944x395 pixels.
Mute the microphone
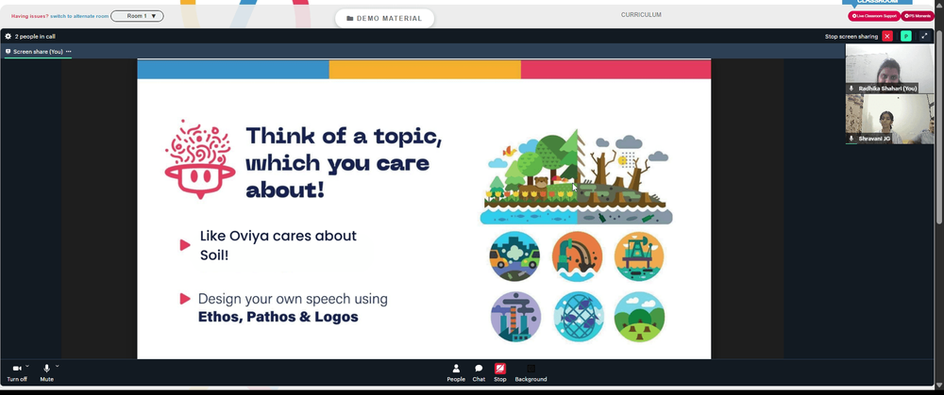46,372
